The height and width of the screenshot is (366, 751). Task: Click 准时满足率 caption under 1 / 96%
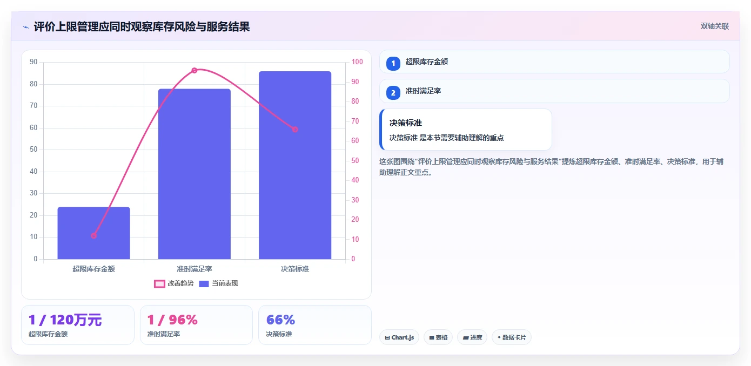[164, 334]
